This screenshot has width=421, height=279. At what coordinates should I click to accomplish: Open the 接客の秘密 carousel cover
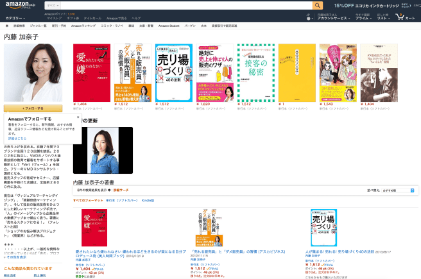tap(256, 72)
